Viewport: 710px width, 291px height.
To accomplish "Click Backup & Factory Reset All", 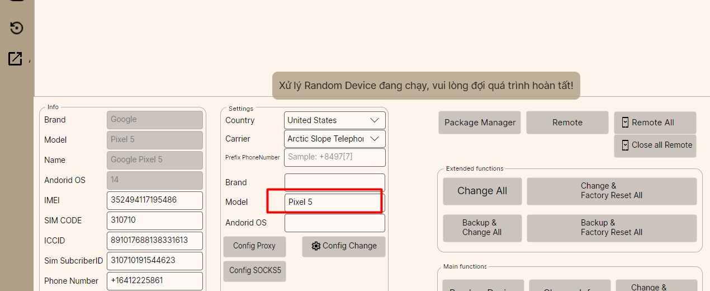I will 611,228.
